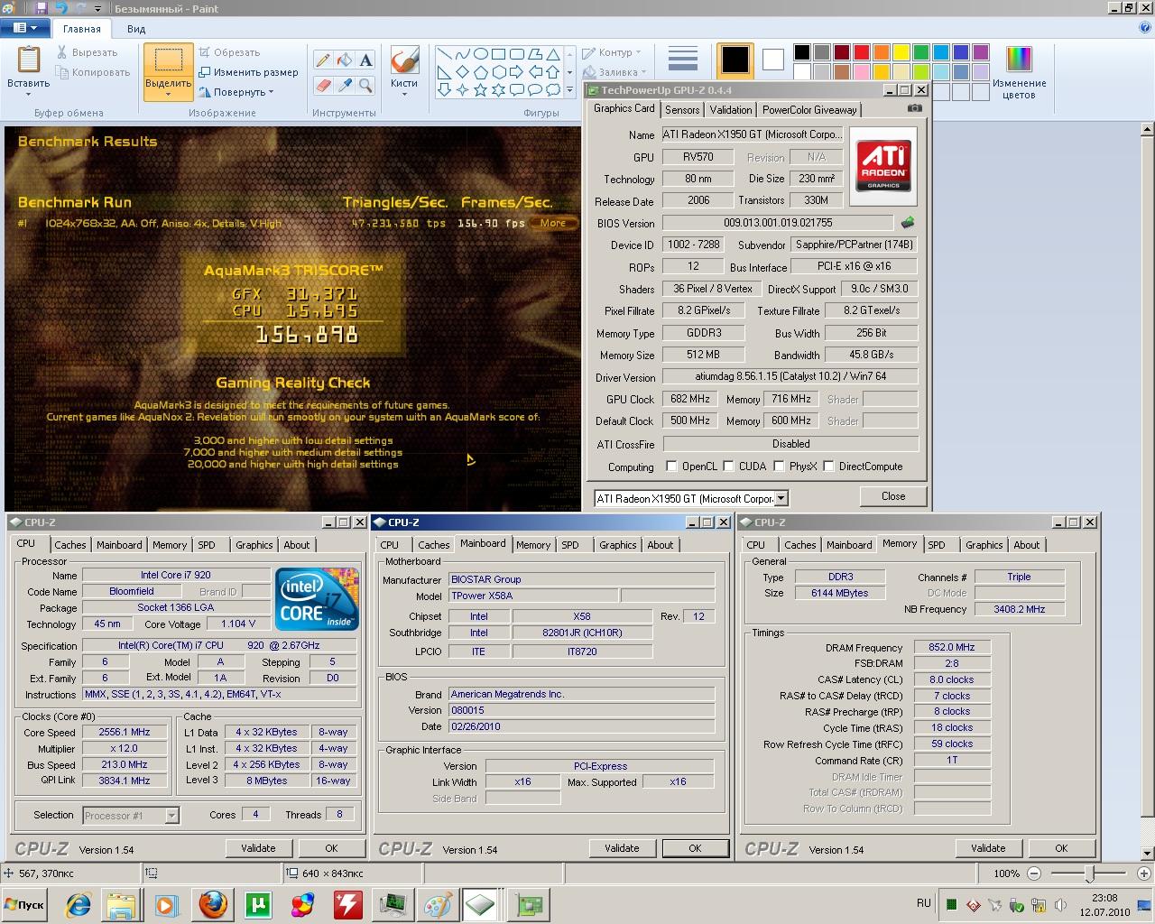Click OK in the middle CPU-Z window
Viewport: 1155px width, 924px height.
tap(695, 848)
